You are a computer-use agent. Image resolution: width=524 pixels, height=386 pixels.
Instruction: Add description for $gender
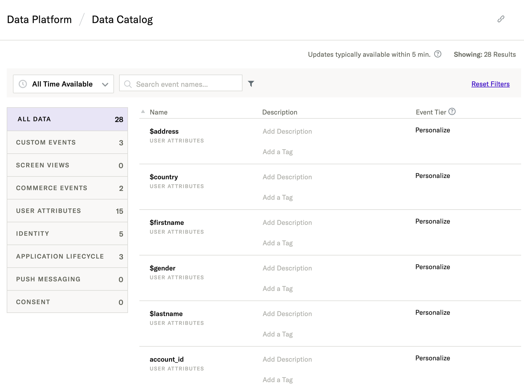coord(287,268)
